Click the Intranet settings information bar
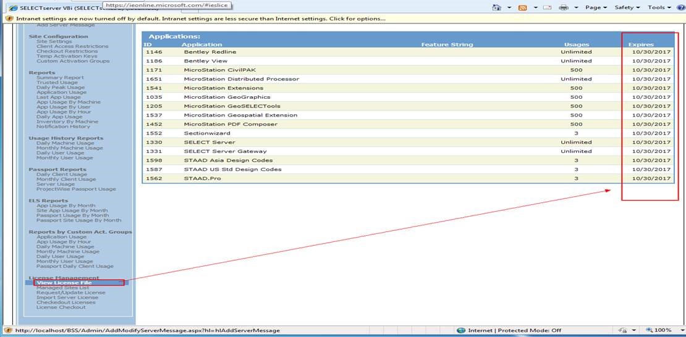 point(343,19)
